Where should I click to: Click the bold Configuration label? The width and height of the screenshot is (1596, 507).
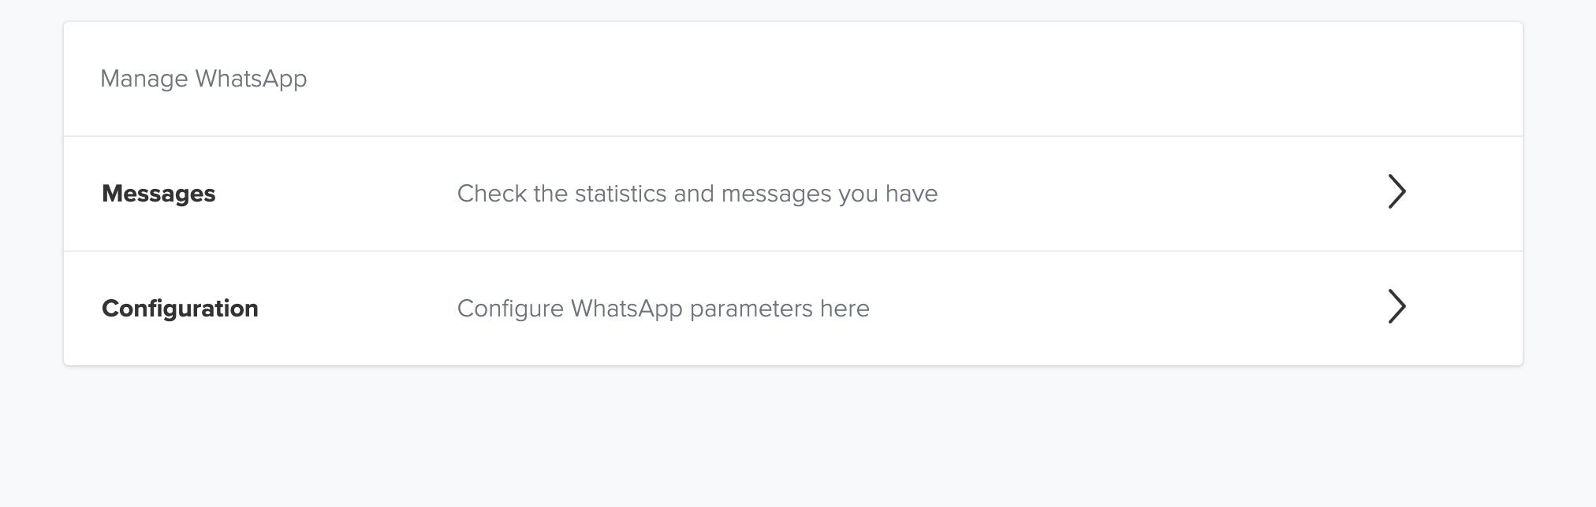click(x=180, y=309)
